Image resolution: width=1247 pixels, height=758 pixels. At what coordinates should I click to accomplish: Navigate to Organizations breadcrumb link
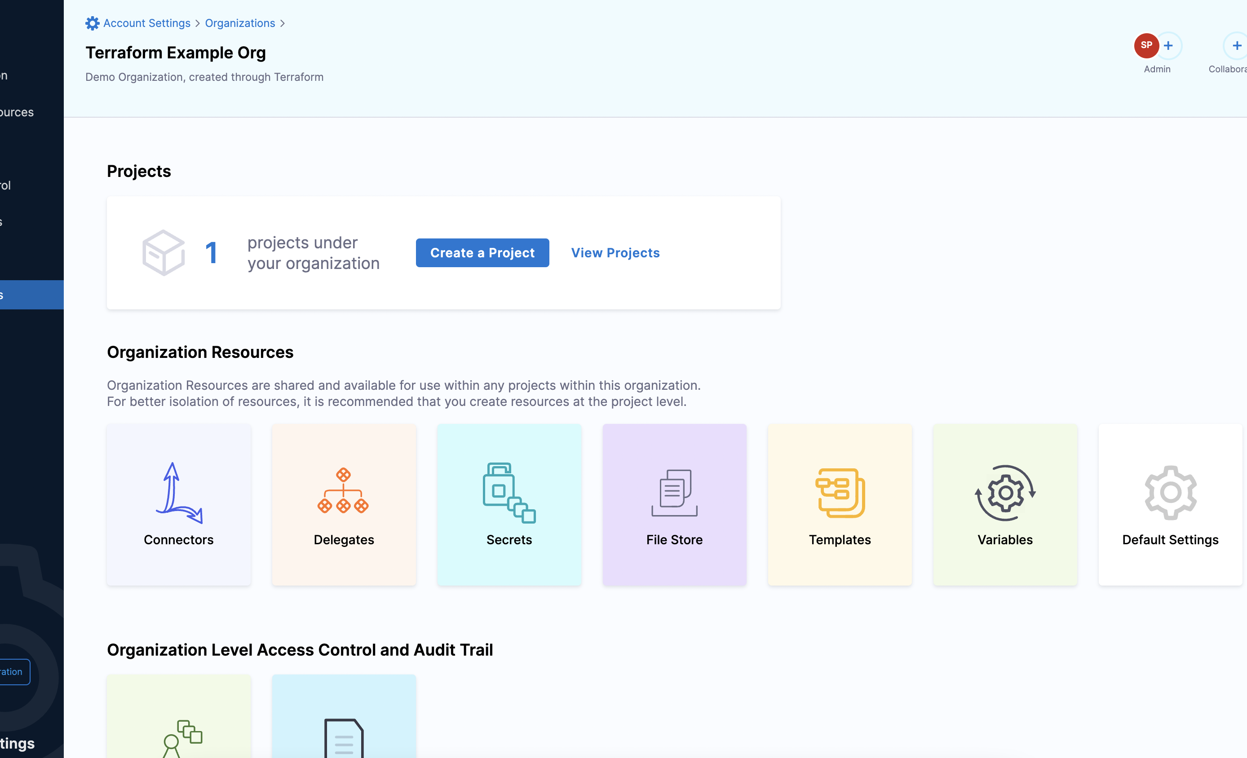coord(240,23)
